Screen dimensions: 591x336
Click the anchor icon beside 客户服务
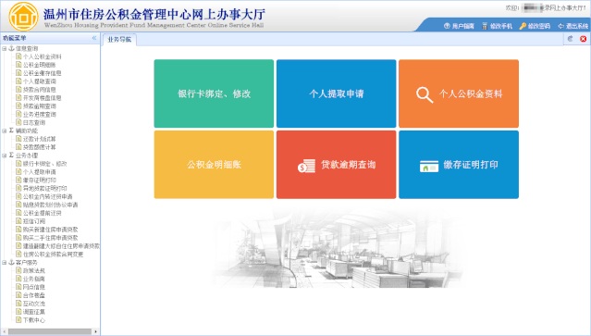(11, 262)
